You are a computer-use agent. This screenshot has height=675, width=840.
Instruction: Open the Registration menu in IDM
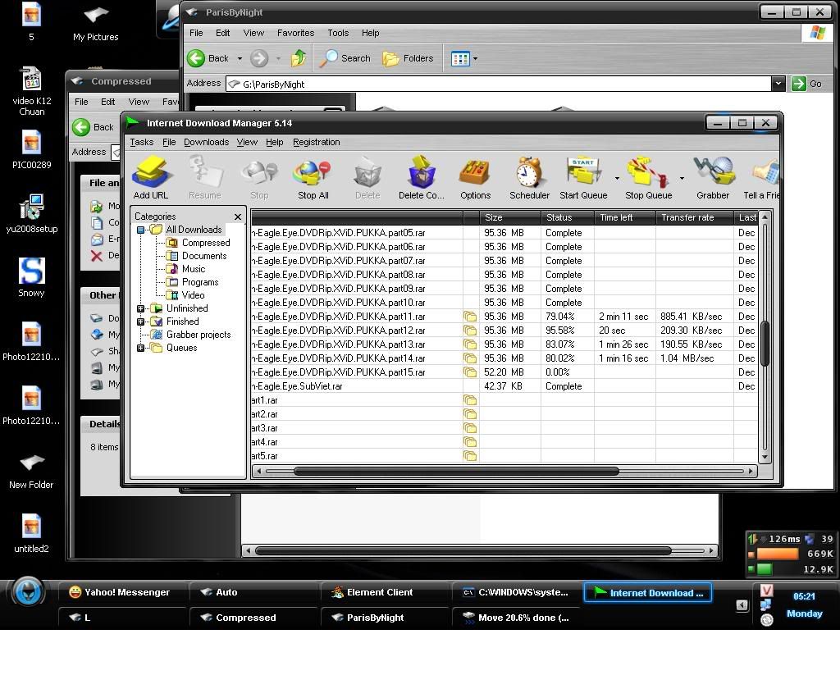tap(316, 142)
